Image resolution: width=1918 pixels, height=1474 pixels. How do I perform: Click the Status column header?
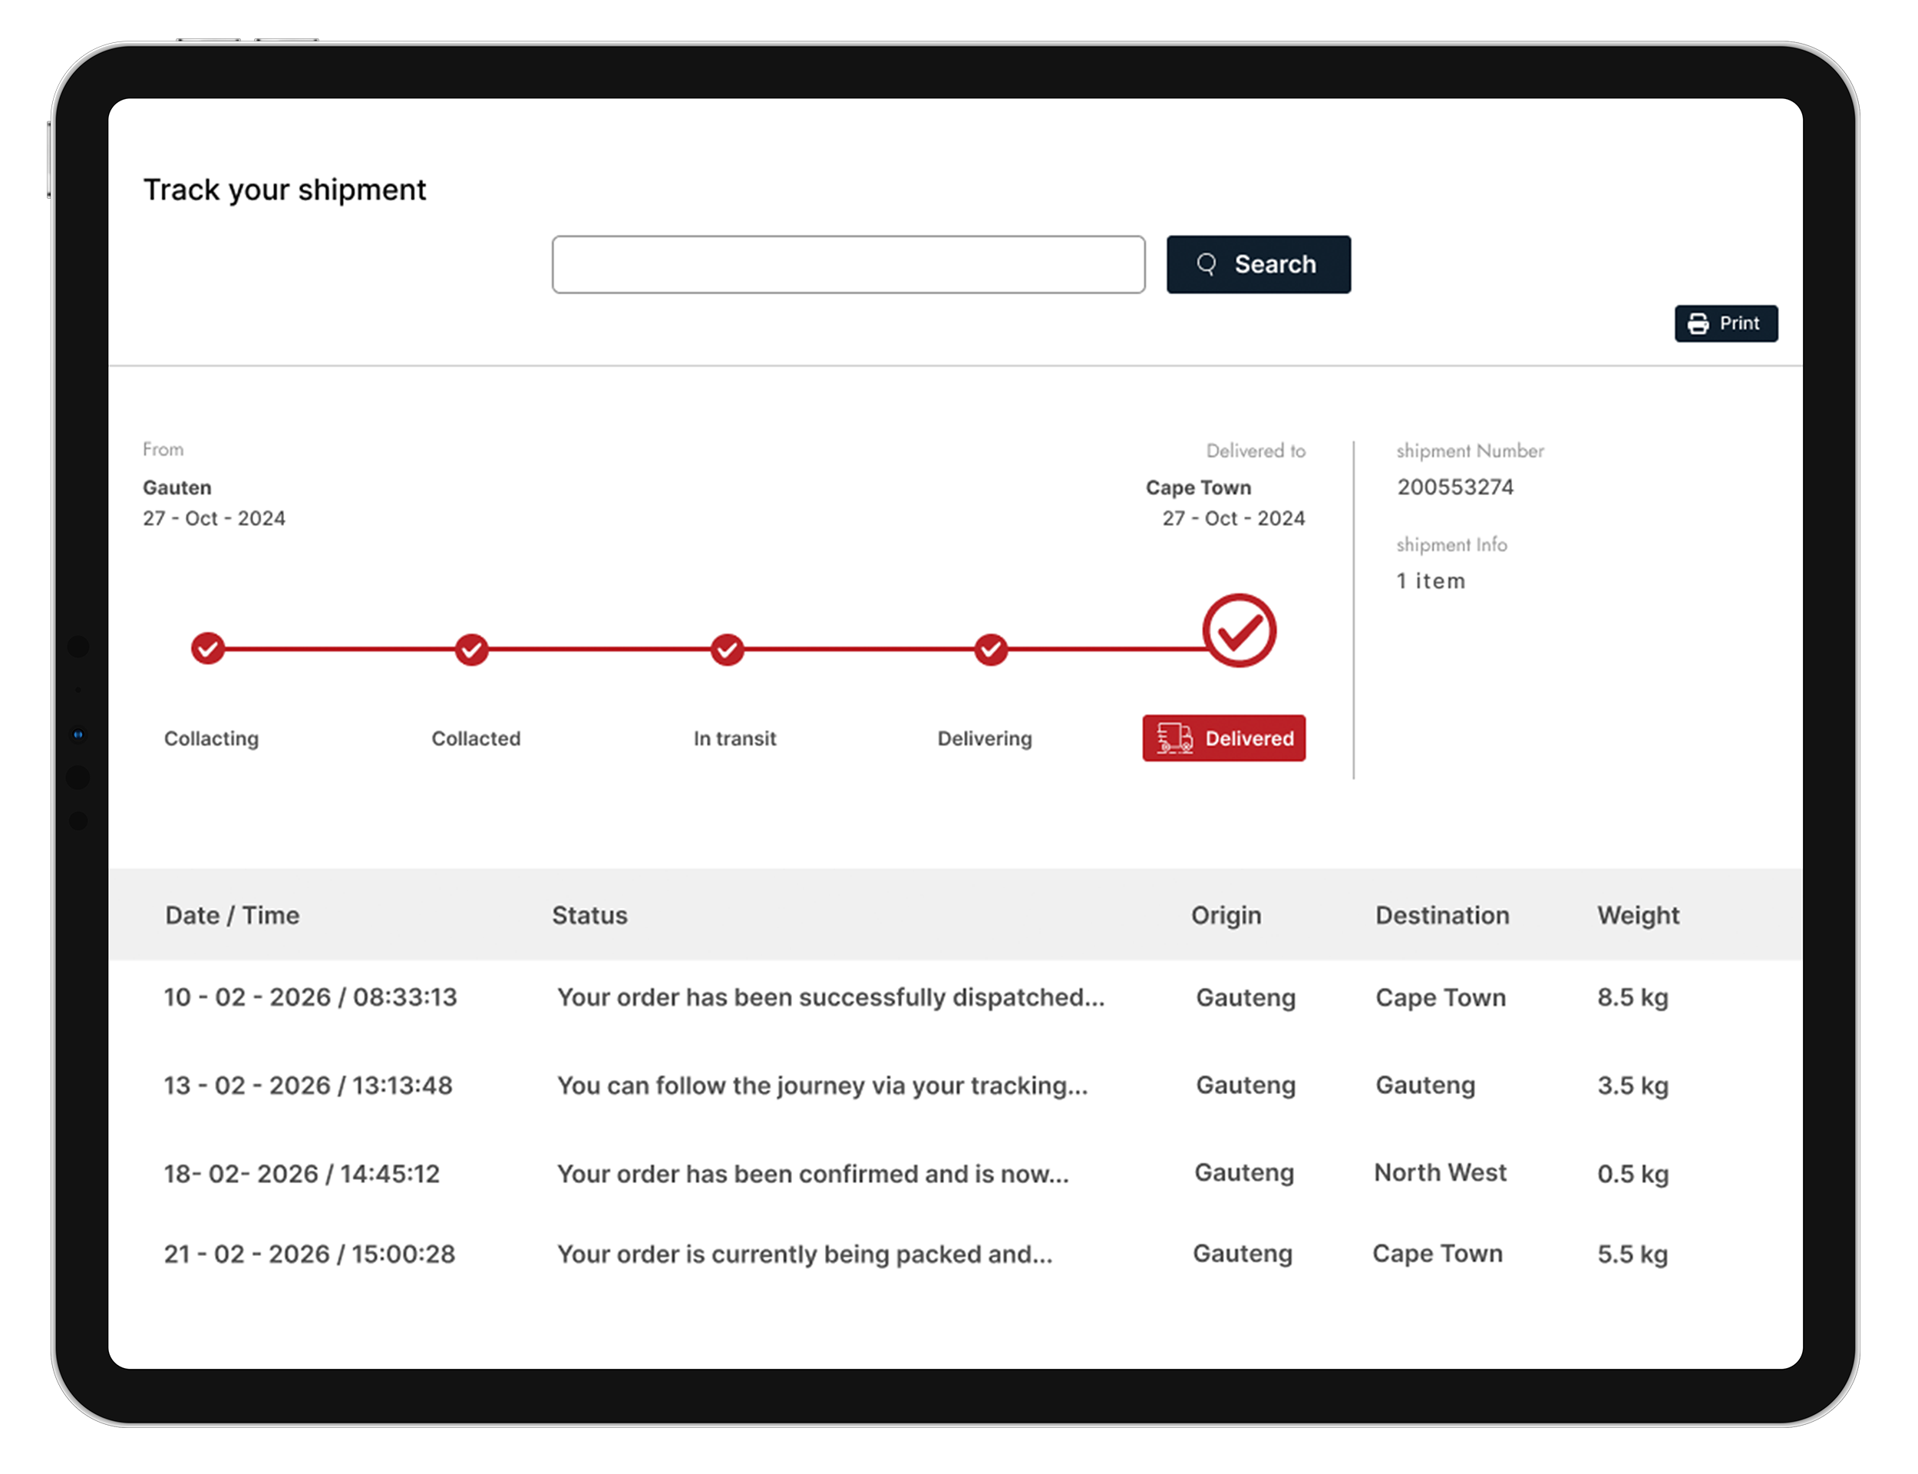[589, 915]
